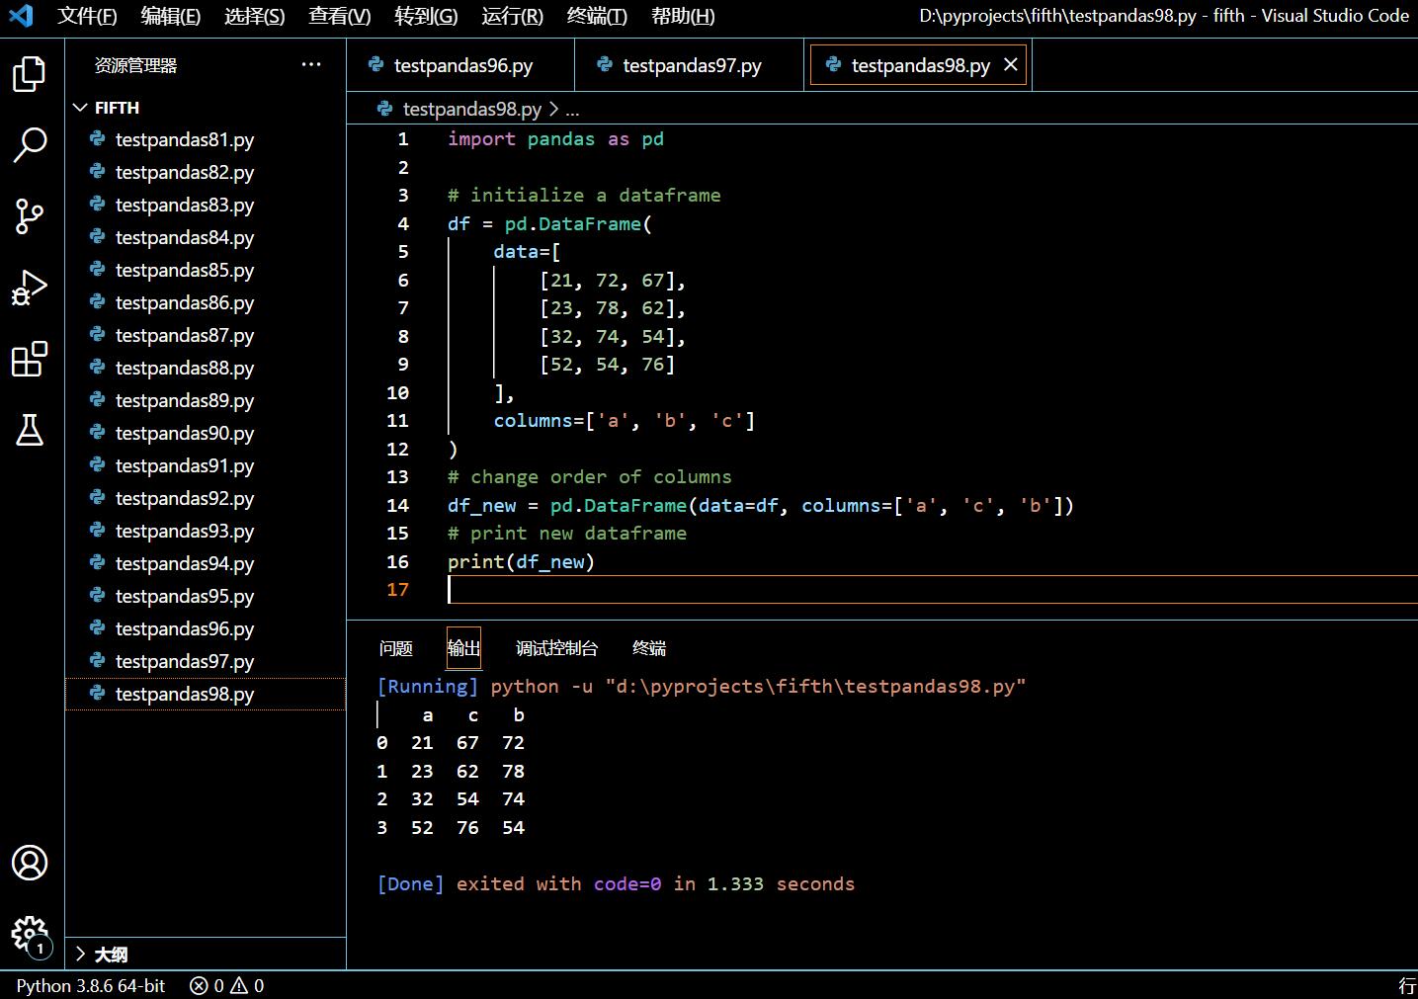This screenshot has height=999, width=1418.
Task: Switch to 问题 problems panel tab
Action: 396,648
